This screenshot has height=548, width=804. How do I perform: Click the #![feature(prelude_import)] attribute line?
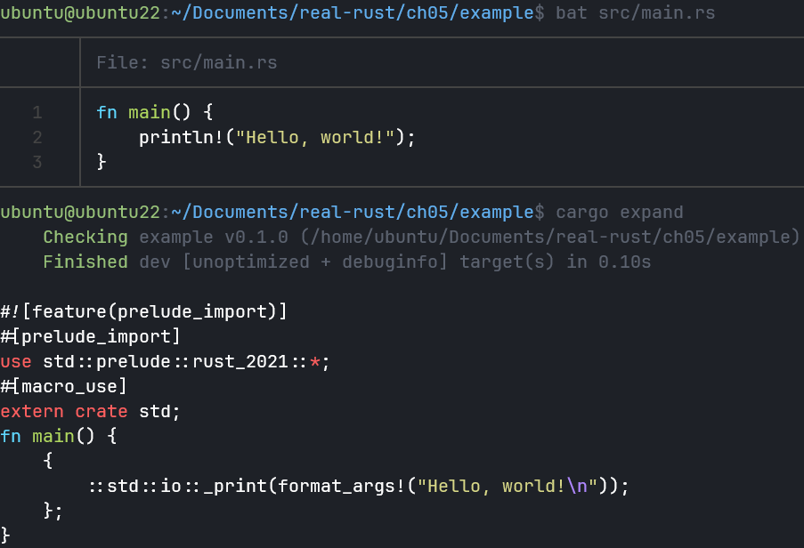(x=143, y=312)
